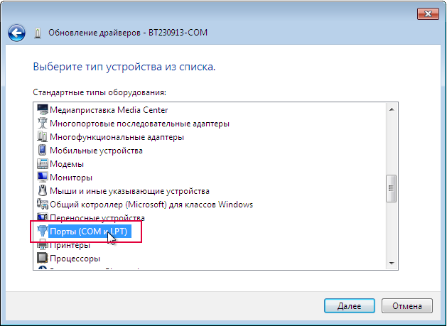Select 'Порты (COM и LPT)' list entry
447x326 pixels.
coord(88,232)
